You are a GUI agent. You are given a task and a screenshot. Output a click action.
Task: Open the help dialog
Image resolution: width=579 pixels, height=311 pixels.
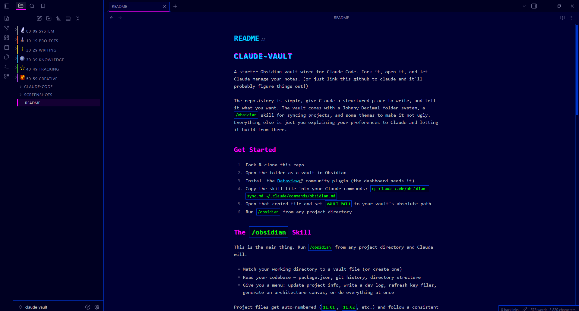(x=88, y=307)
